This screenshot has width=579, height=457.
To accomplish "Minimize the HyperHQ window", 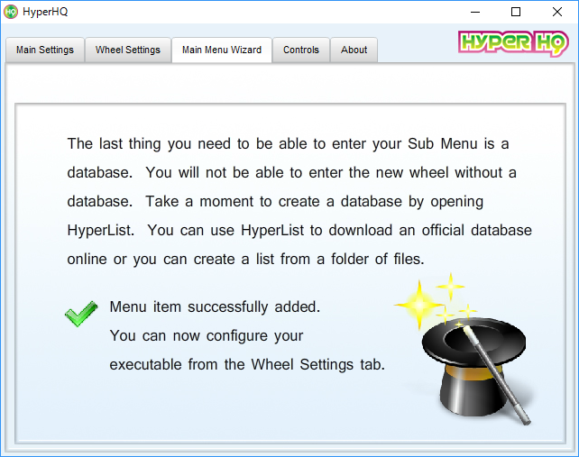I will [x=475, y=12].
